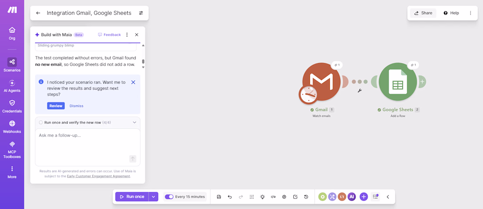Viewport: 483px width, 209px height.
Task: Open the Early Customer Engagement Agreement link
Action: 98,176
